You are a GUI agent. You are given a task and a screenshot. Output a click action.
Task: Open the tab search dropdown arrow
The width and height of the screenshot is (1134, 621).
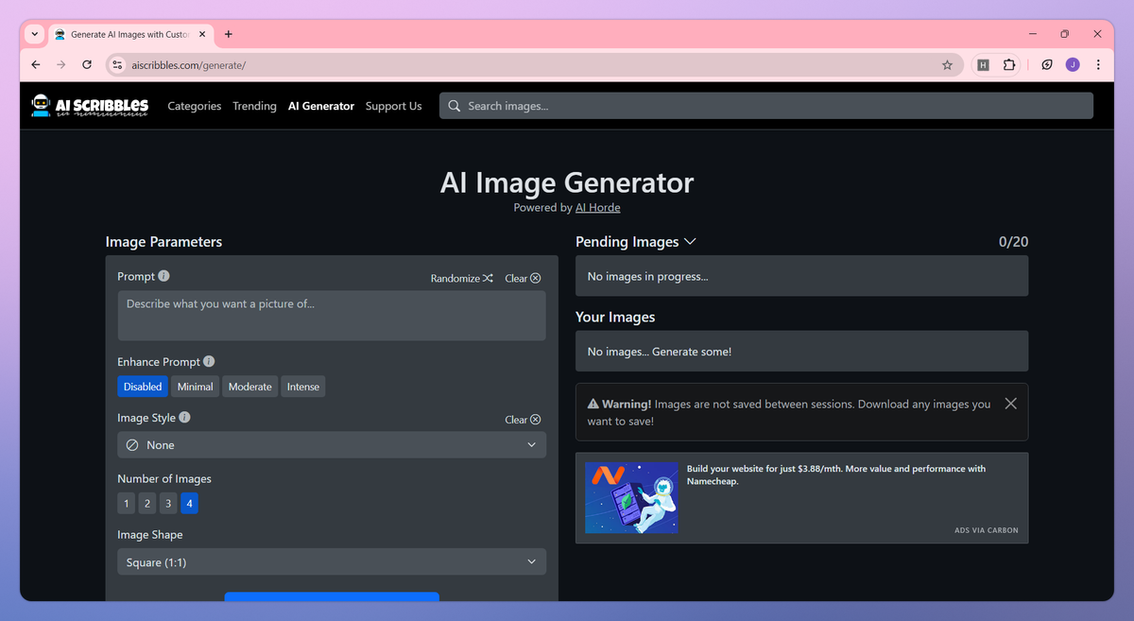[35, 34]
